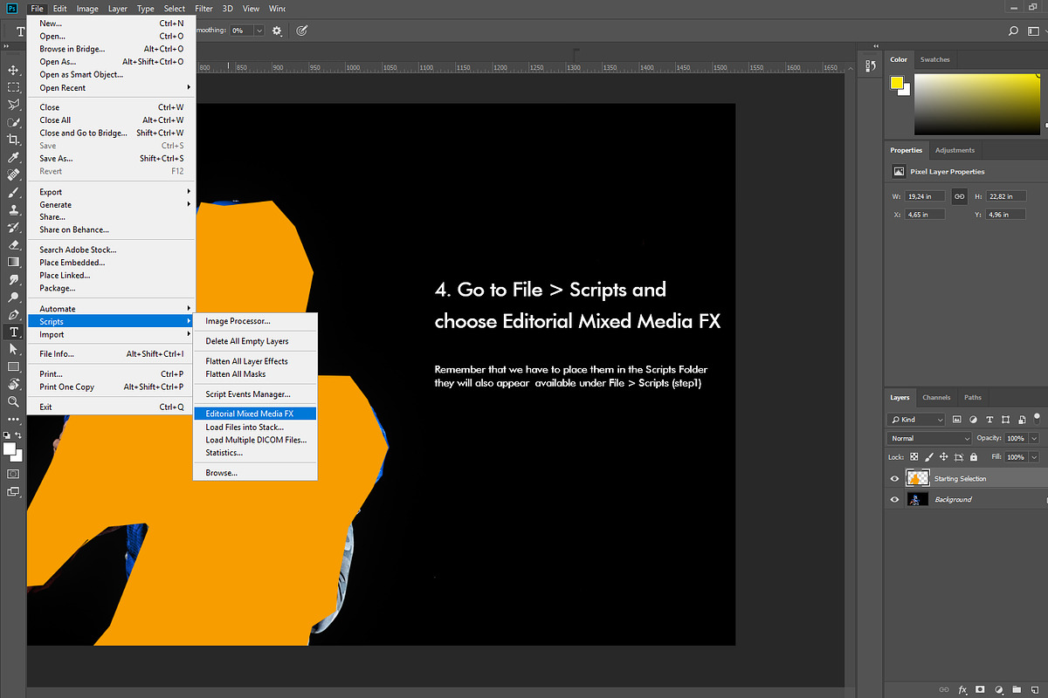This screenshot has height=698, width=1048.
Task: Open the smoothing options gear
Action: pos(277,30)
